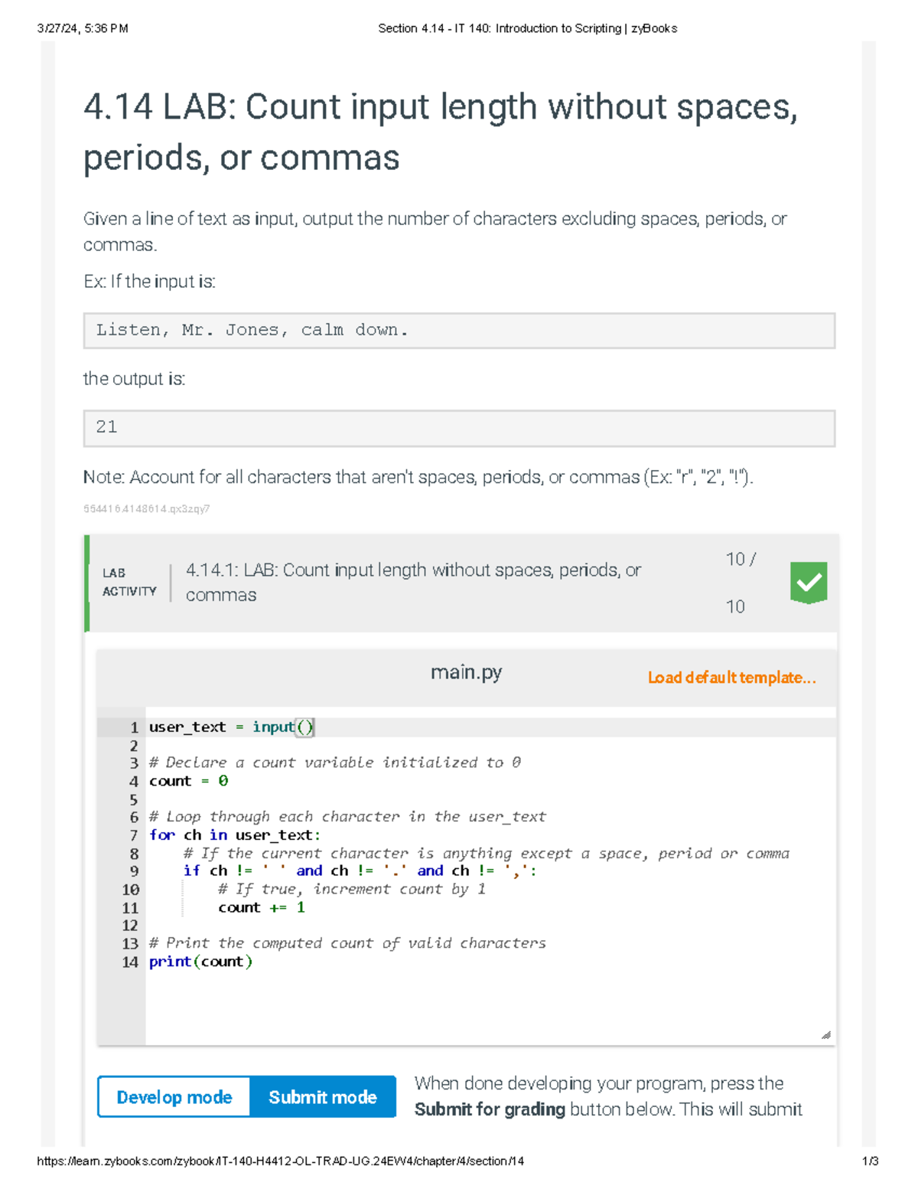Click the green completion checkmark badge
Viewport: 918px width, 1189px height.
[x=809, y=583]
